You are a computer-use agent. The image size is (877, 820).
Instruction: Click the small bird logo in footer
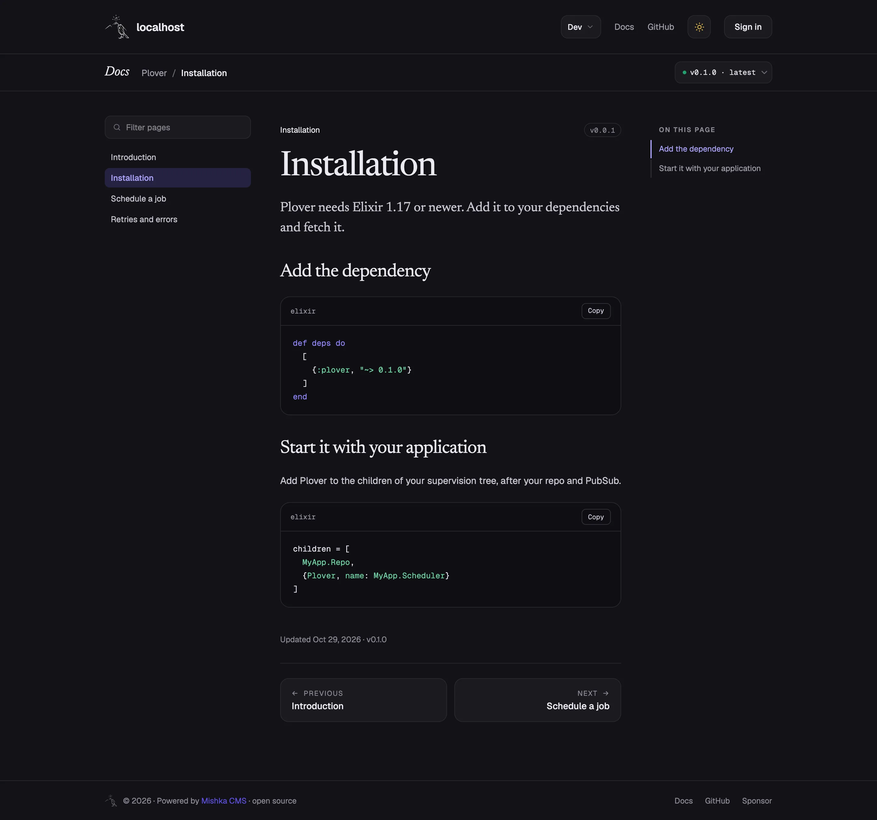point(111,801)
